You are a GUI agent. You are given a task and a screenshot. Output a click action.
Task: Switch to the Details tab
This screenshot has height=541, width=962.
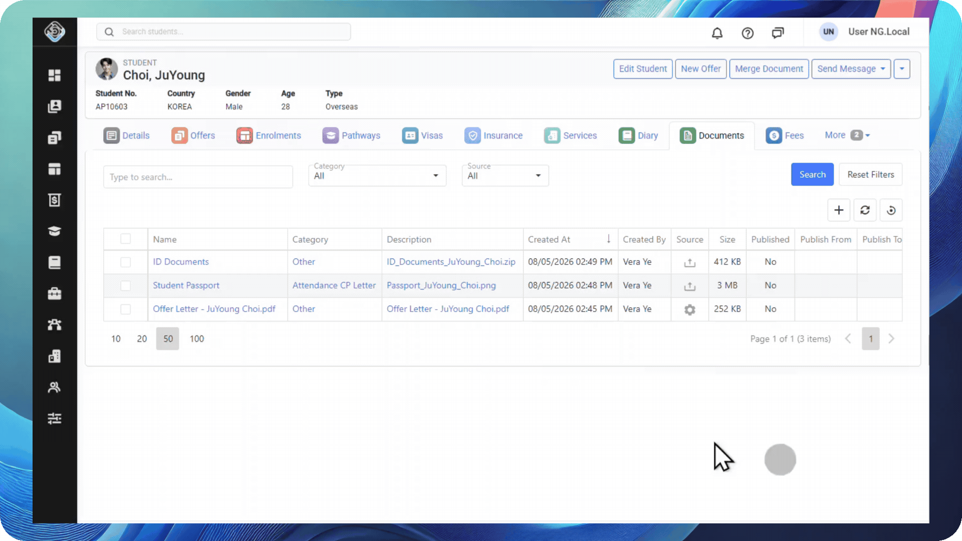(126, 135)
